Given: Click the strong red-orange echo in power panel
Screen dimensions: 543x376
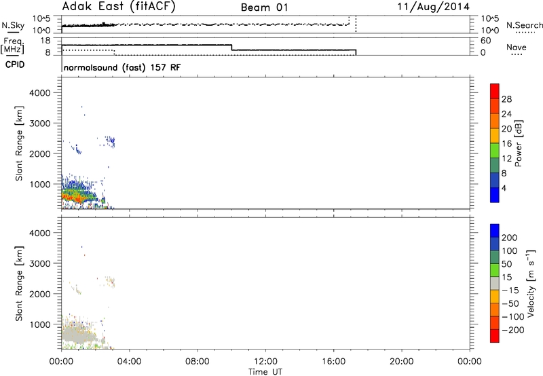Looking at the screenshot, I should pyautogui.click(x=73, y=198).
